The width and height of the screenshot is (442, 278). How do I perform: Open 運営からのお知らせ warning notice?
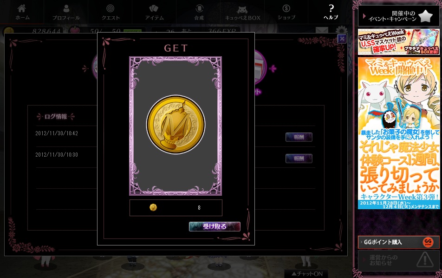(x=398, y=260)
